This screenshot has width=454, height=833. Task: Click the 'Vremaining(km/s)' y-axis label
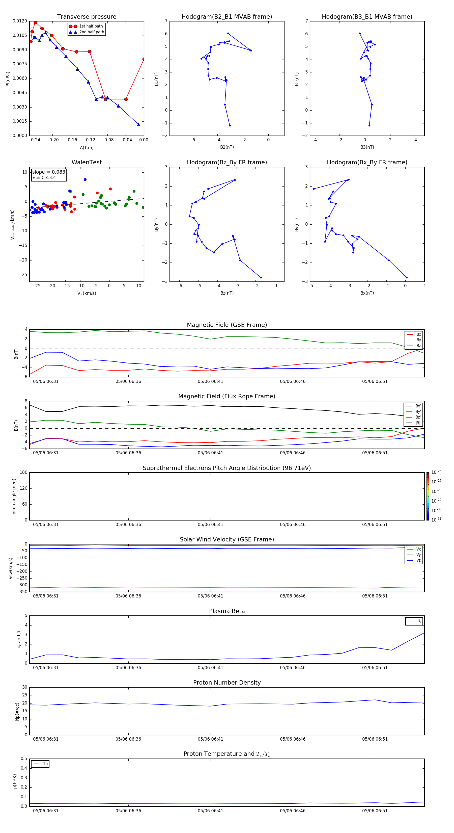point(12,224)
